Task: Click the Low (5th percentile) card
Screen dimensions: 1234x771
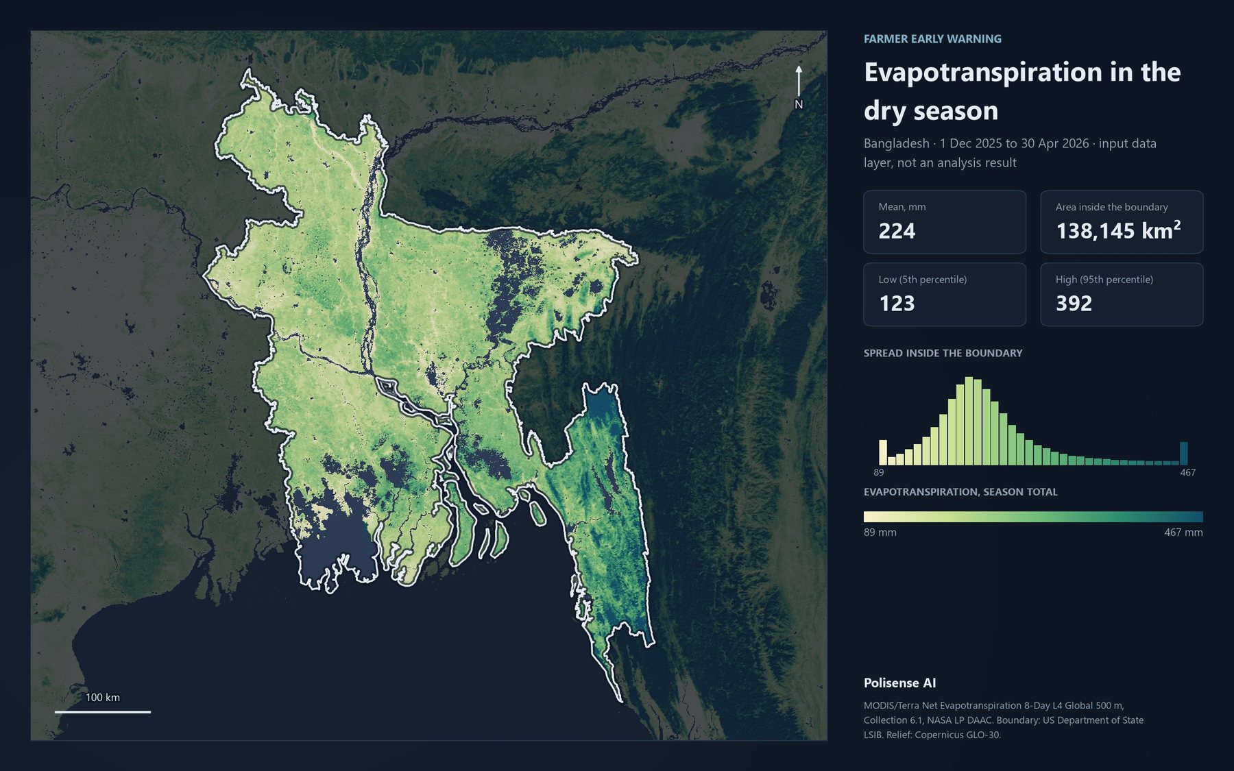Action: tap(945, 295)
